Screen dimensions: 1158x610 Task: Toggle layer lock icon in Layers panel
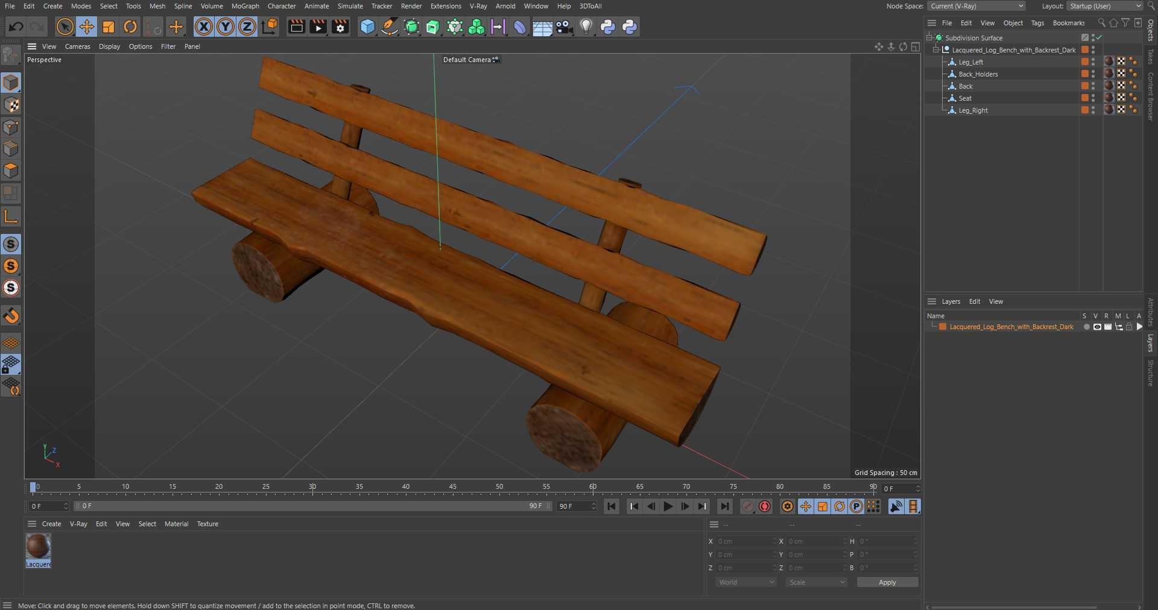coord(1129,327)
